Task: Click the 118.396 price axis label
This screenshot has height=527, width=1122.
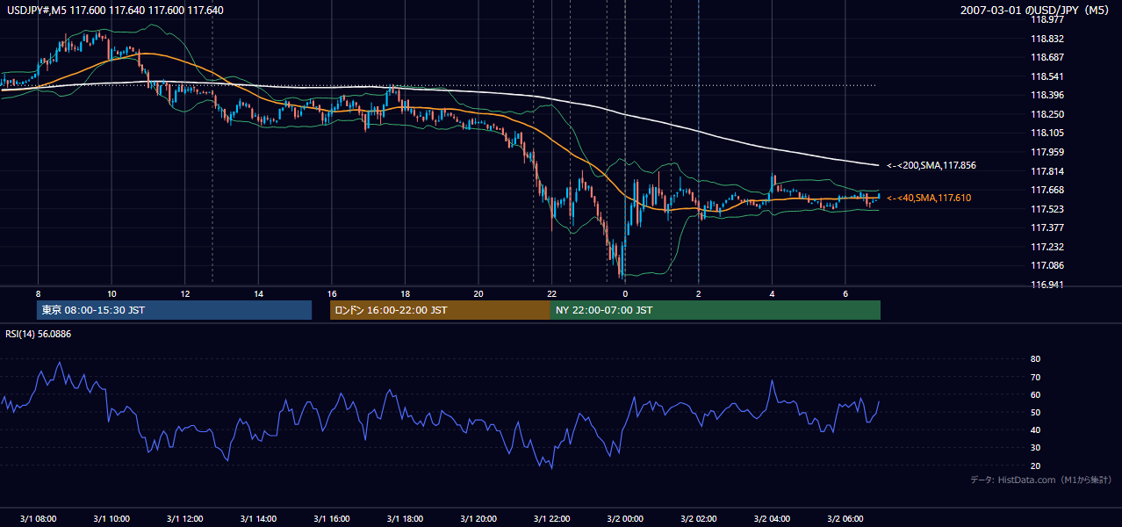Action: click(1047, 95)
